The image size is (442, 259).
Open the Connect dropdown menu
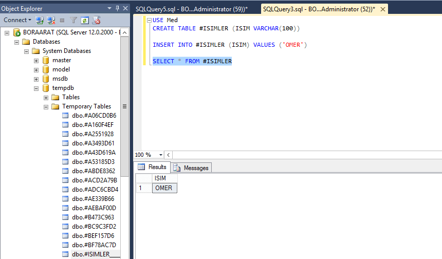pyautogui.click(x=17, y=20)
